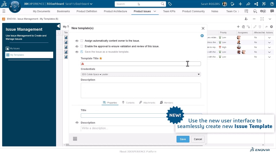Switch to Team KPIs tab
Viewport: 276px width, 155px height.
click(169, 11)
